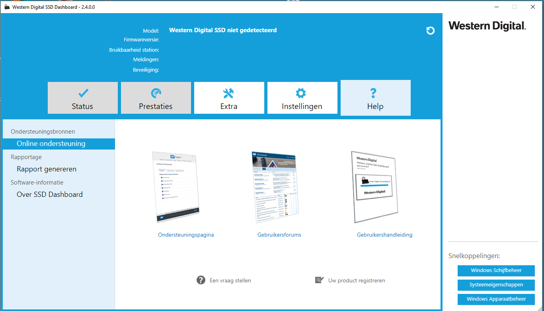Follow the Ondersteuningspagina link
544x311 pixels.
(186, 235)
